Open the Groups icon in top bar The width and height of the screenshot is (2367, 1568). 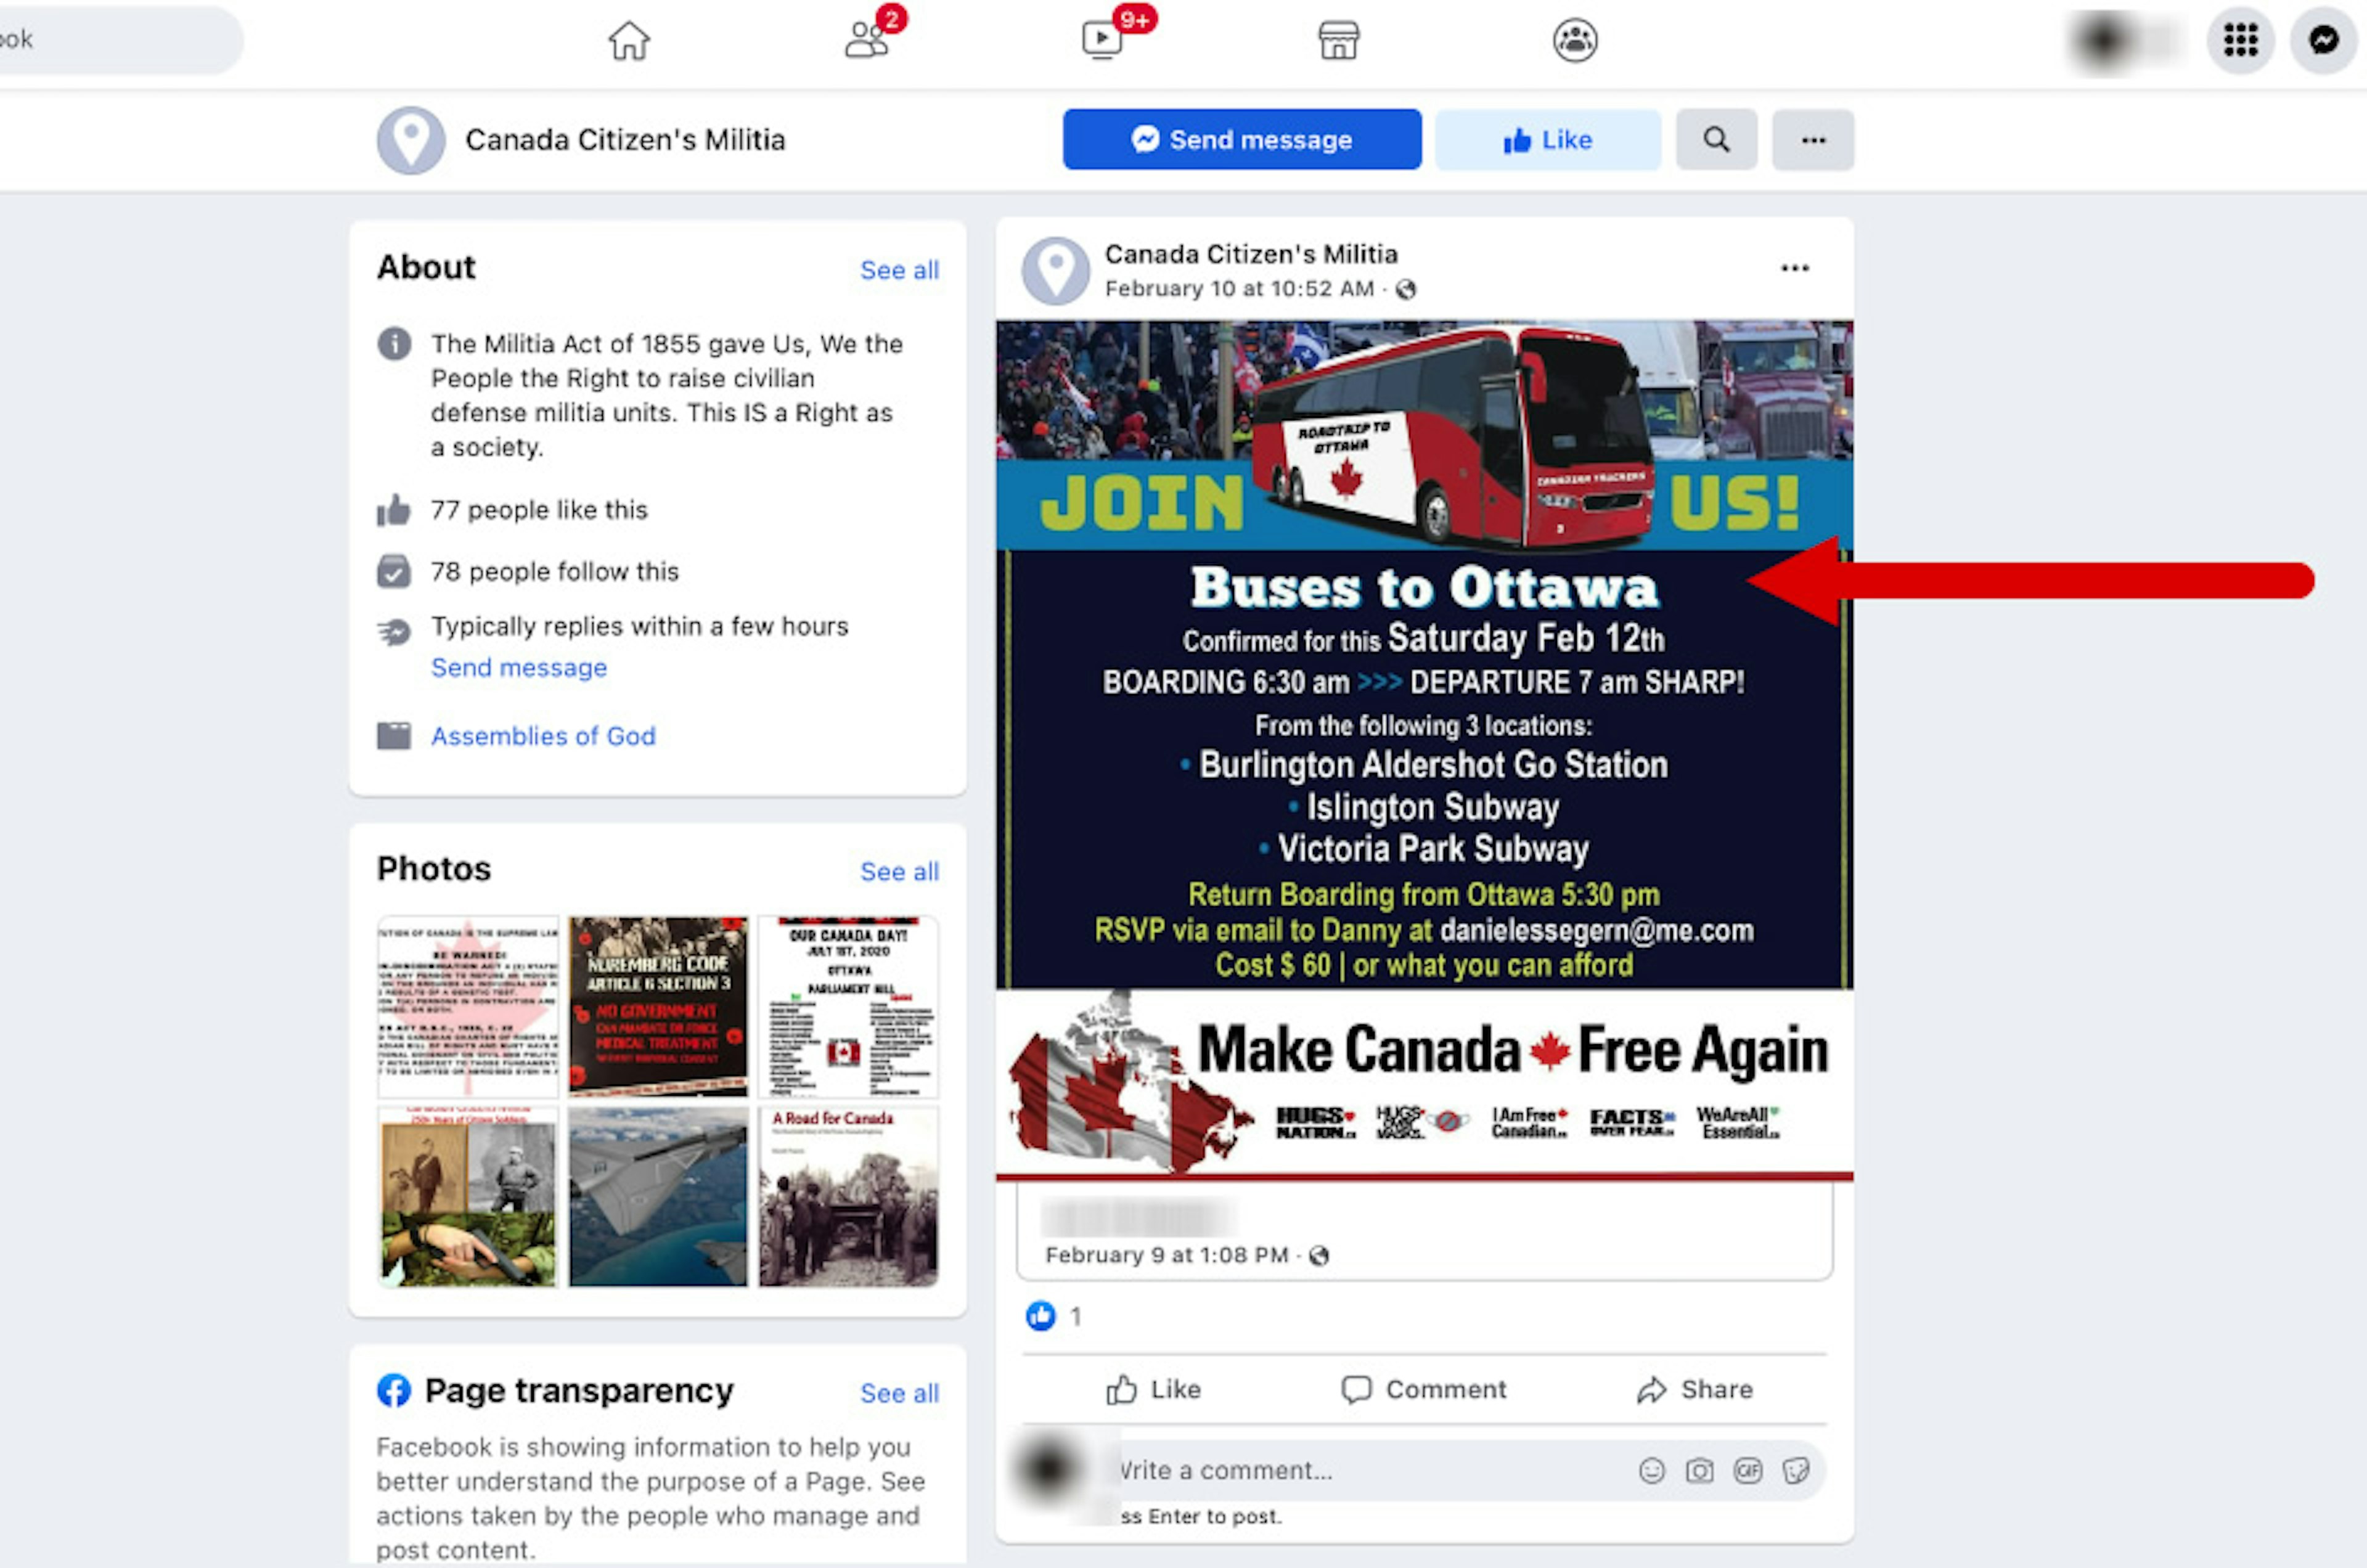(x=1575, y=41)
